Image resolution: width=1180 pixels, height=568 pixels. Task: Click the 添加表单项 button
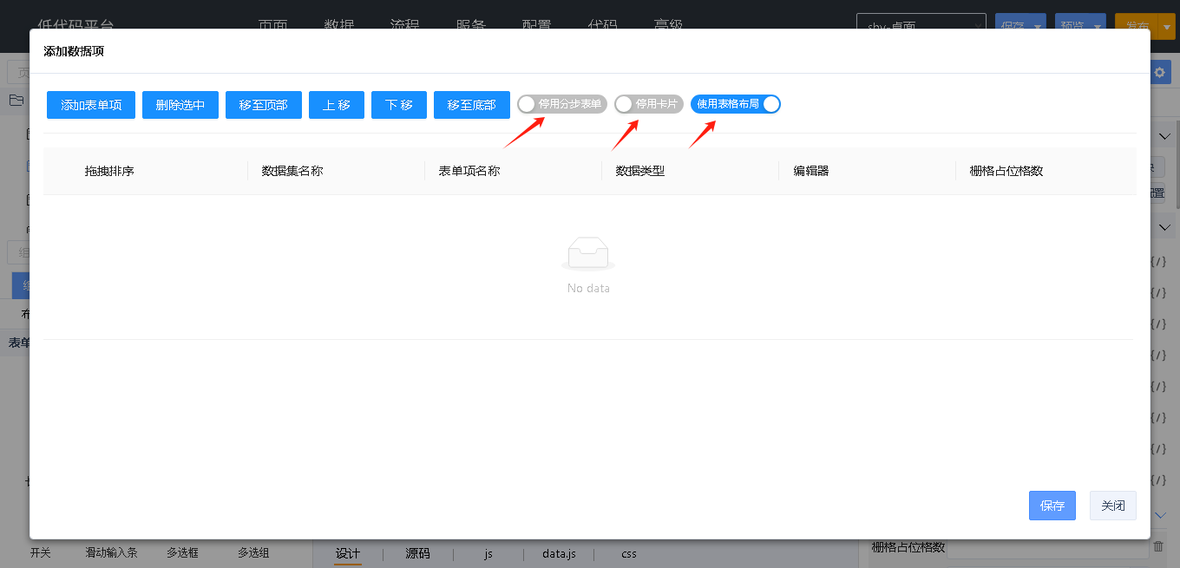(x=91, y=105)
